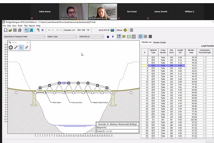Select the Member tool in Tools palette

[x=16, y=47]
